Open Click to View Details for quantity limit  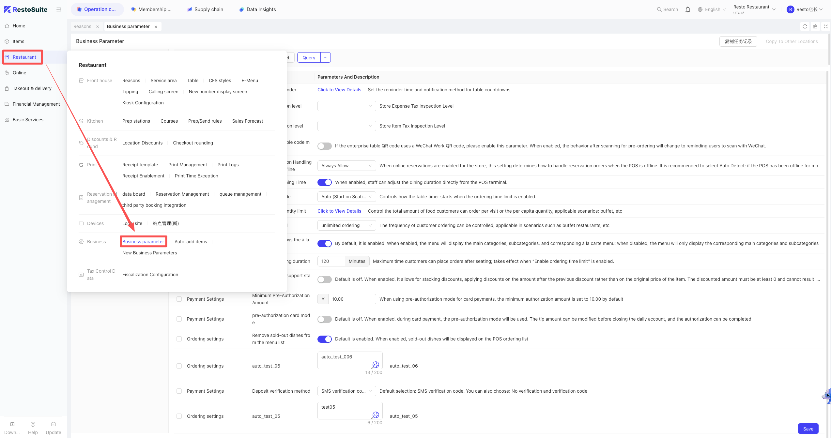(x=339, y=211)
